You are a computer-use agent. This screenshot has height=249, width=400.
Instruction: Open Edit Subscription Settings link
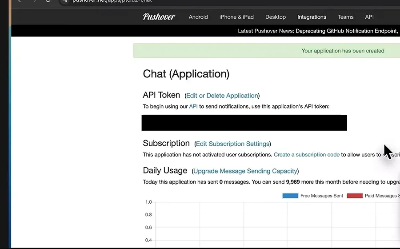232,144
